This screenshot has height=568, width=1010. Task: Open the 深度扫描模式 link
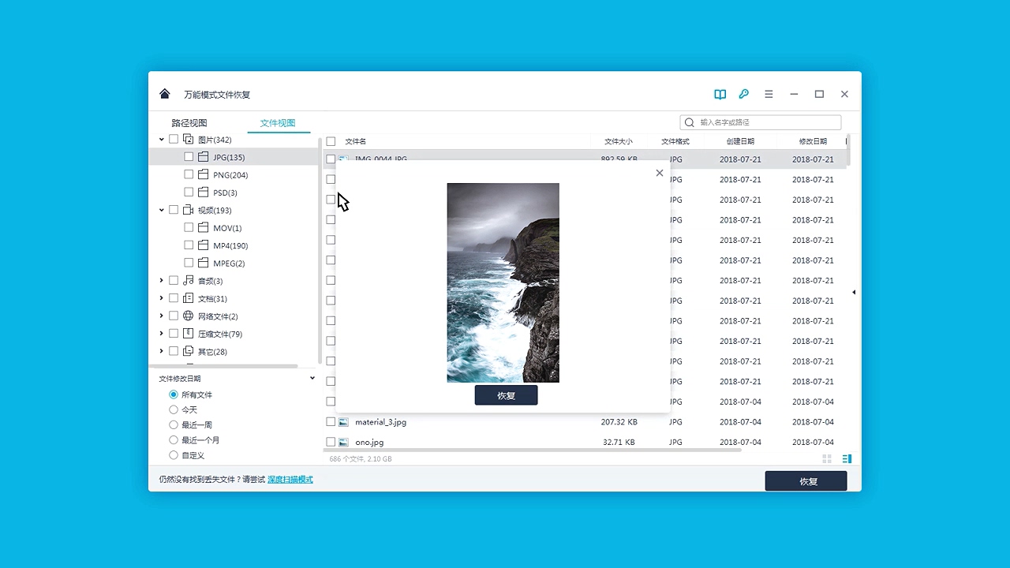[290, 480]
